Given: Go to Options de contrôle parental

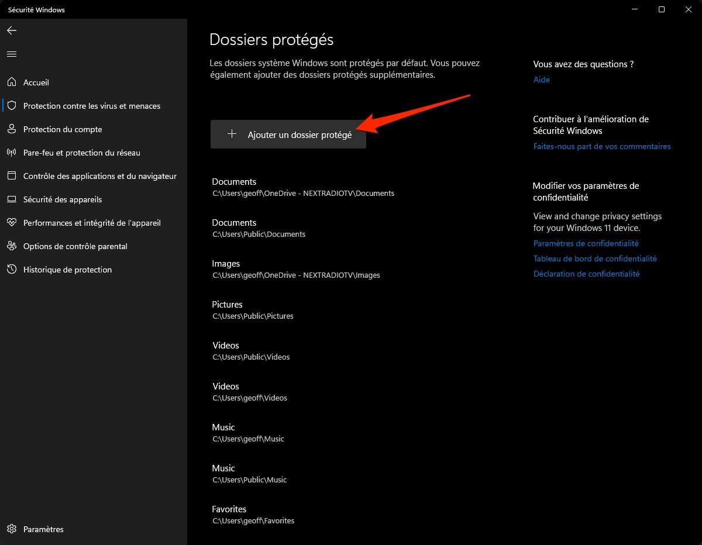Looking at the screenshot, I should point(94,246).
